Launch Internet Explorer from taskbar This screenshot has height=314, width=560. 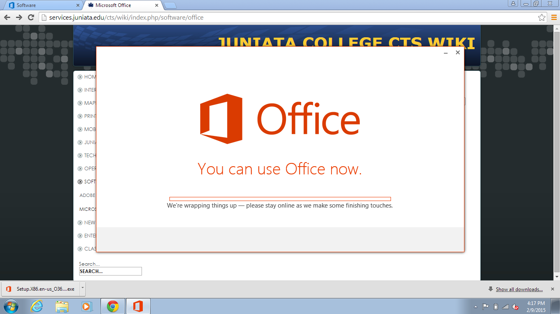[x=37, y=306]
